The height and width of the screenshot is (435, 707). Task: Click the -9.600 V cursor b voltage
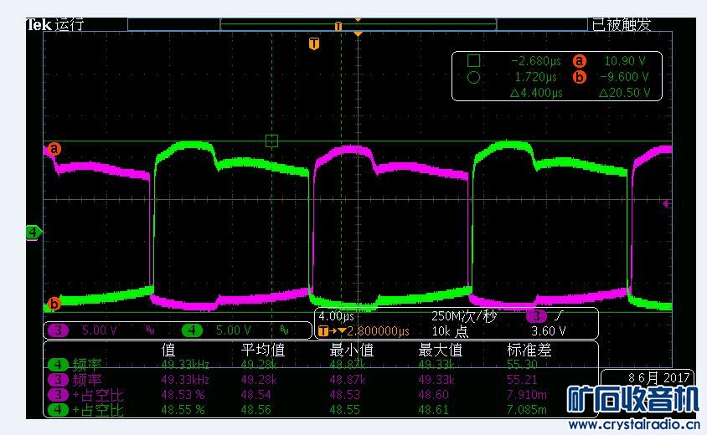point(624,77)
